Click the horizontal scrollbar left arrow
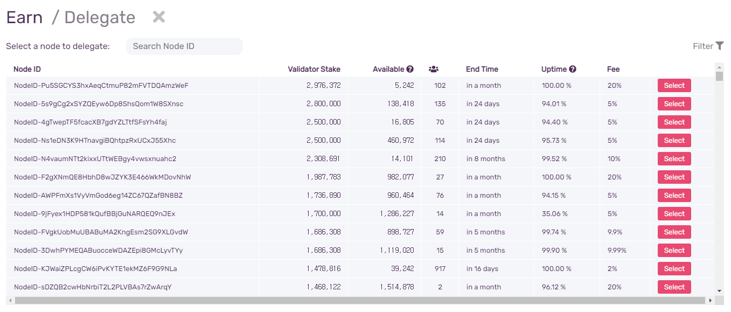The height and width of the screenshot is (312, 731). 10,300
